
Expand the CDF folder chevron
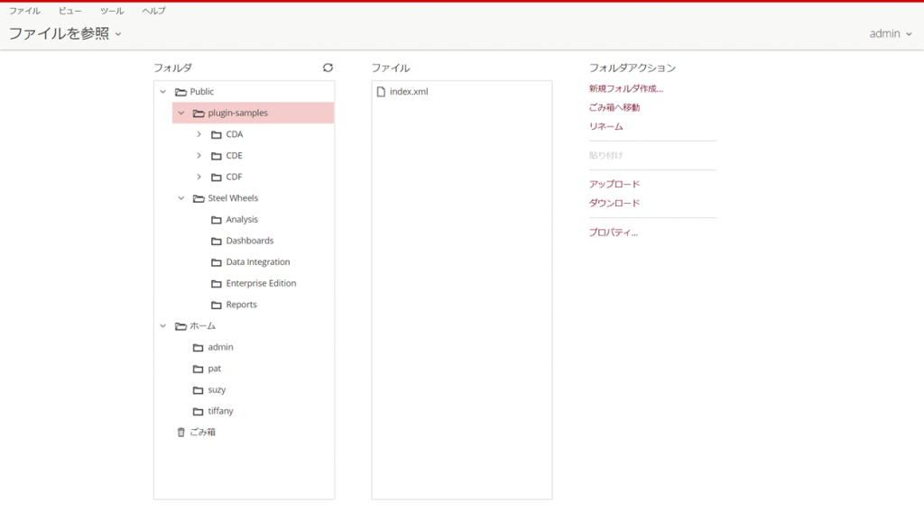pos(199,177)
